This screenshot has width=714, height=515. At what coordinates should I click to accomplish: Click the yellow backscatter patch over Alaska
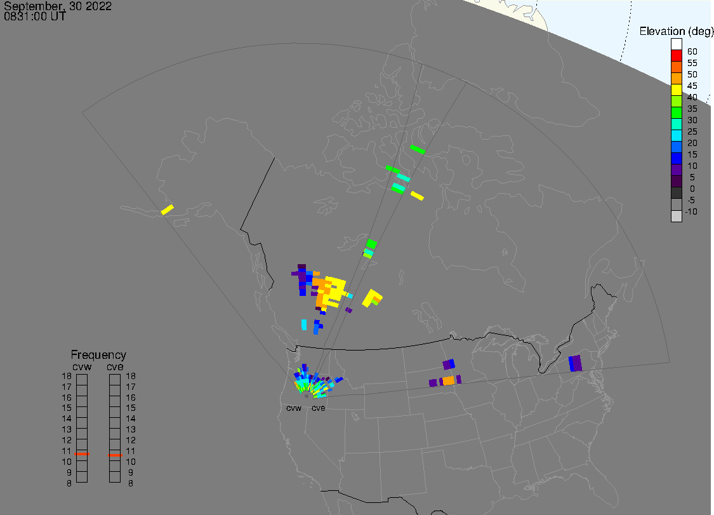tap(167, 210)
